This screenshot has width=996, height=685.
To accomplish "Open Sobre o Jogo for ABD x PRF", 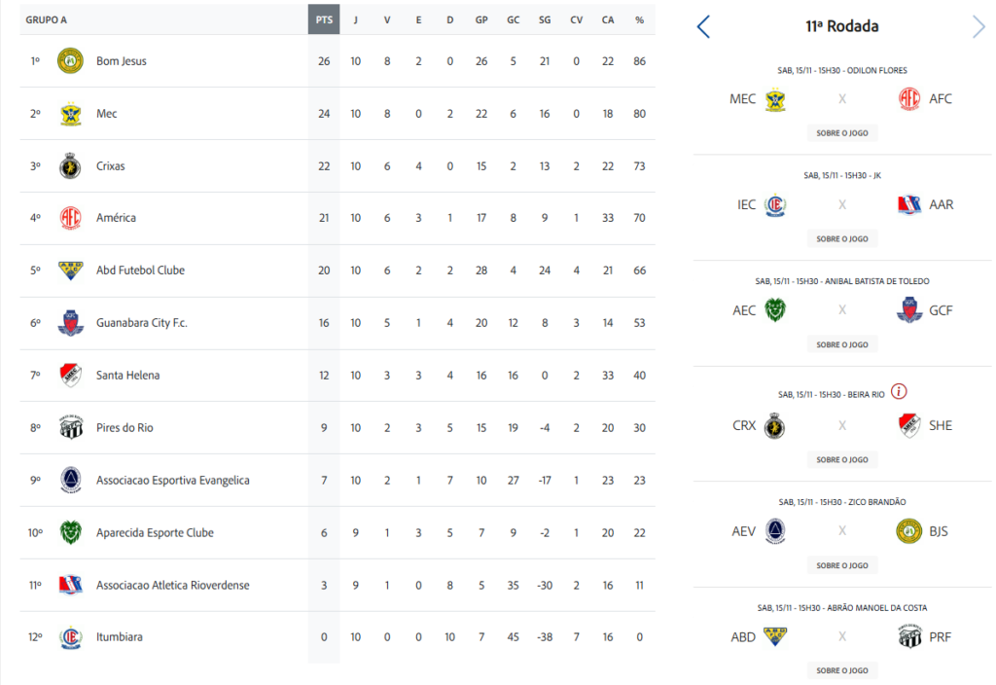I will click(x=841, y=670).
